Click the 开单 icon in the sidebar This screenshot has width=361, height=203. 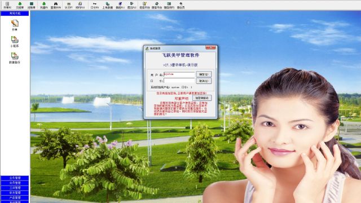[x=15, y=25]
